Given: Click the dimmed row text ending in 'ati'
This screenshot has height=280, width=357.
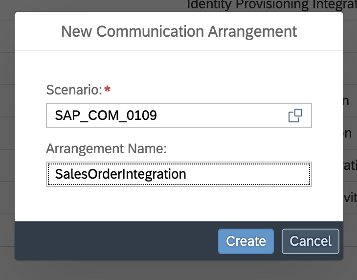Looking at the screenshot, I should pyautogui.click(x=350, y=165).
